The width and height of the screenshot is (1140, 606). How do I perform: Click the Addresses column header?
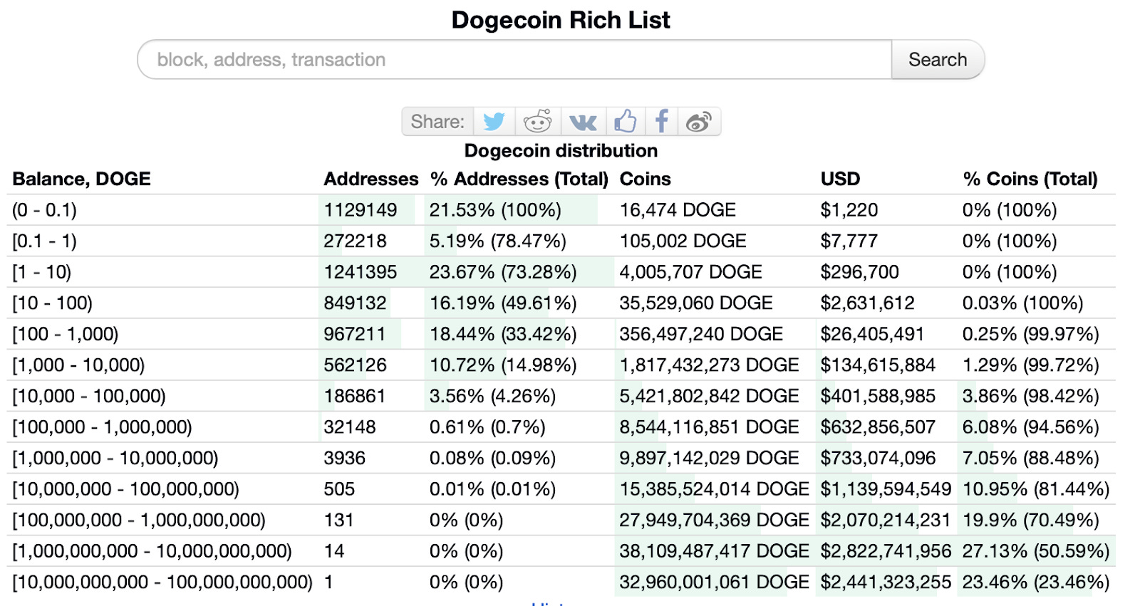(370, 179)
